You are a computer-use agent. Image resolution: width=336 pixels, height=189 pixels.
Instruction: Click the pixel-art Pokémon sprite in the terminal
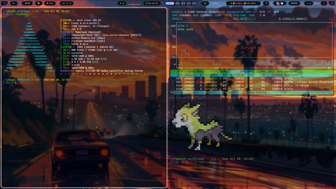click(x=202, y=127)
